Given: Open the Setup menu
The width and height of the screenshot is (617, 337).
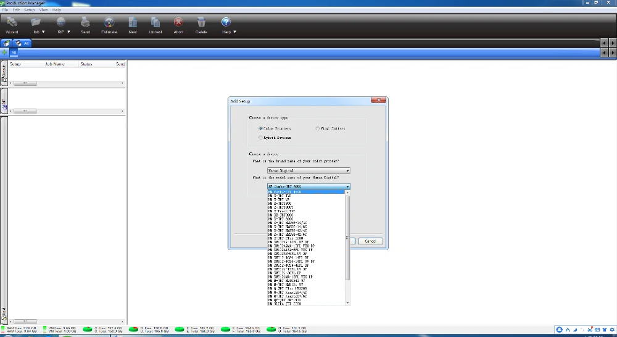Looking at the screenshot, I should click(30, 10).
